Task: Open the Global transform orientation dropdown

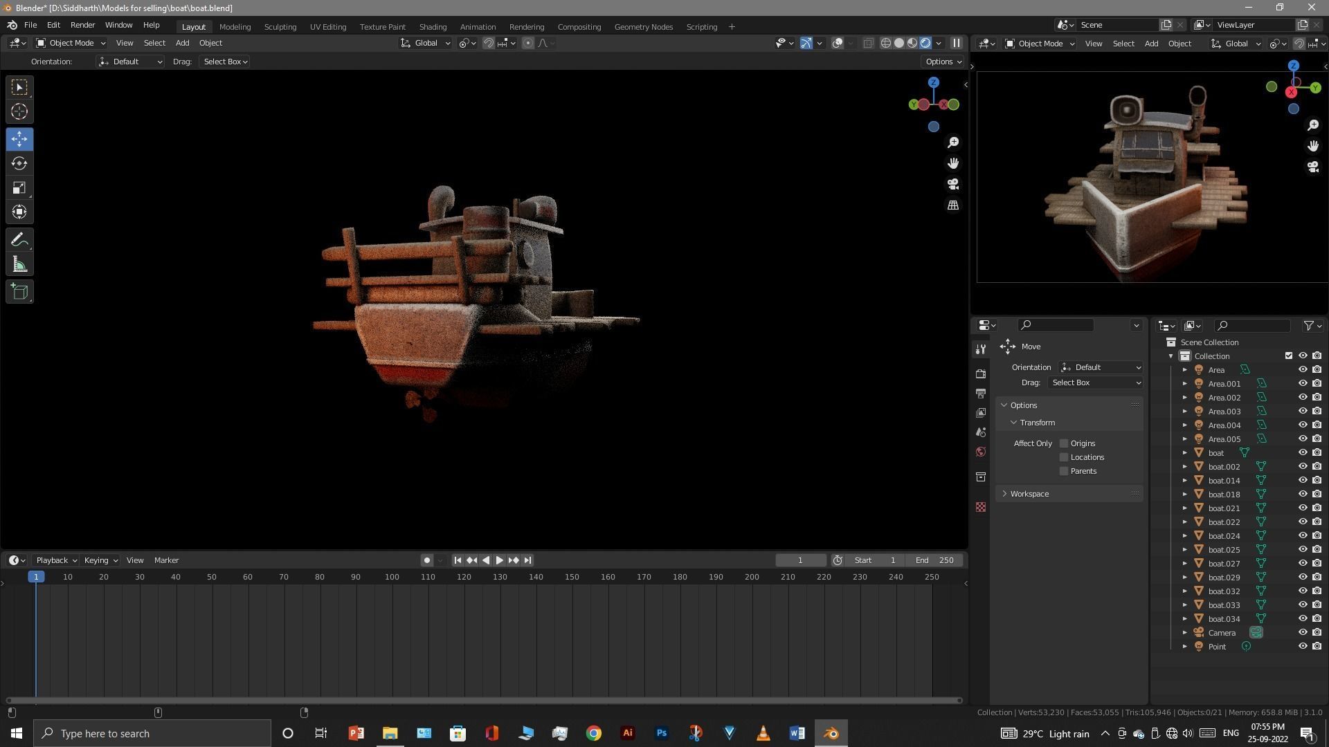Action: point(425,43)
